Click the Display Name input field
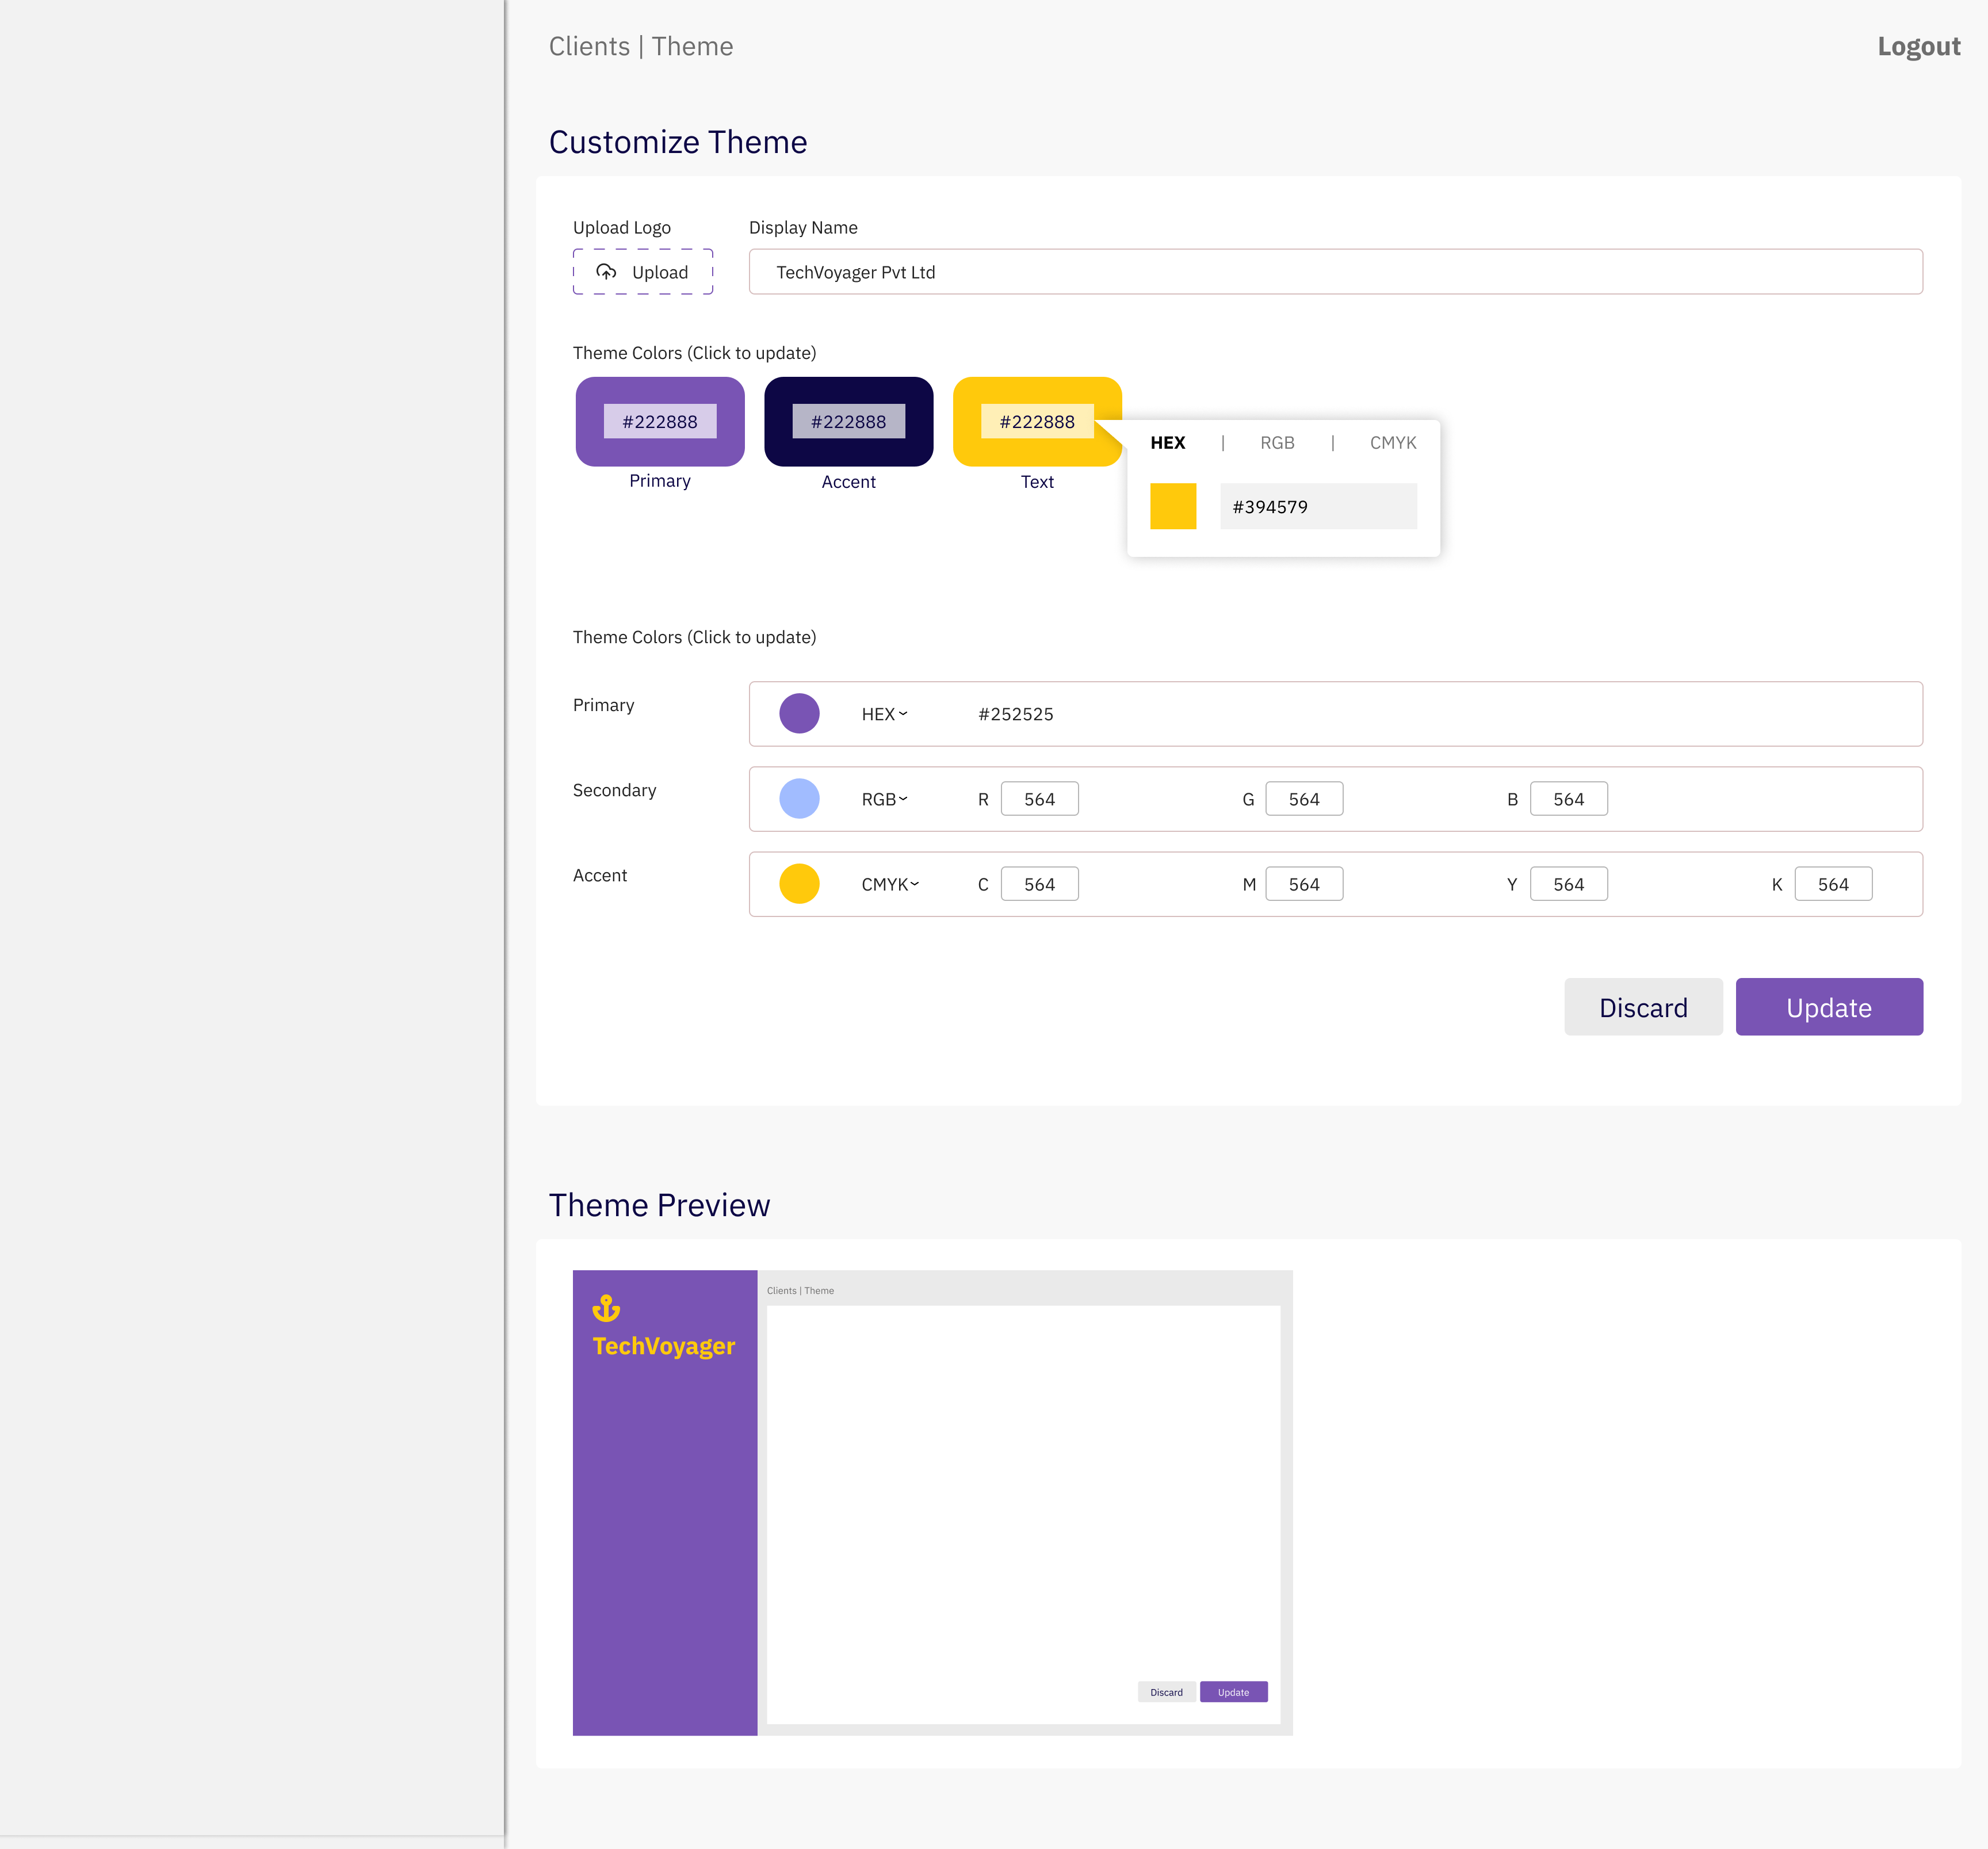 click(x=1335, y=272)
